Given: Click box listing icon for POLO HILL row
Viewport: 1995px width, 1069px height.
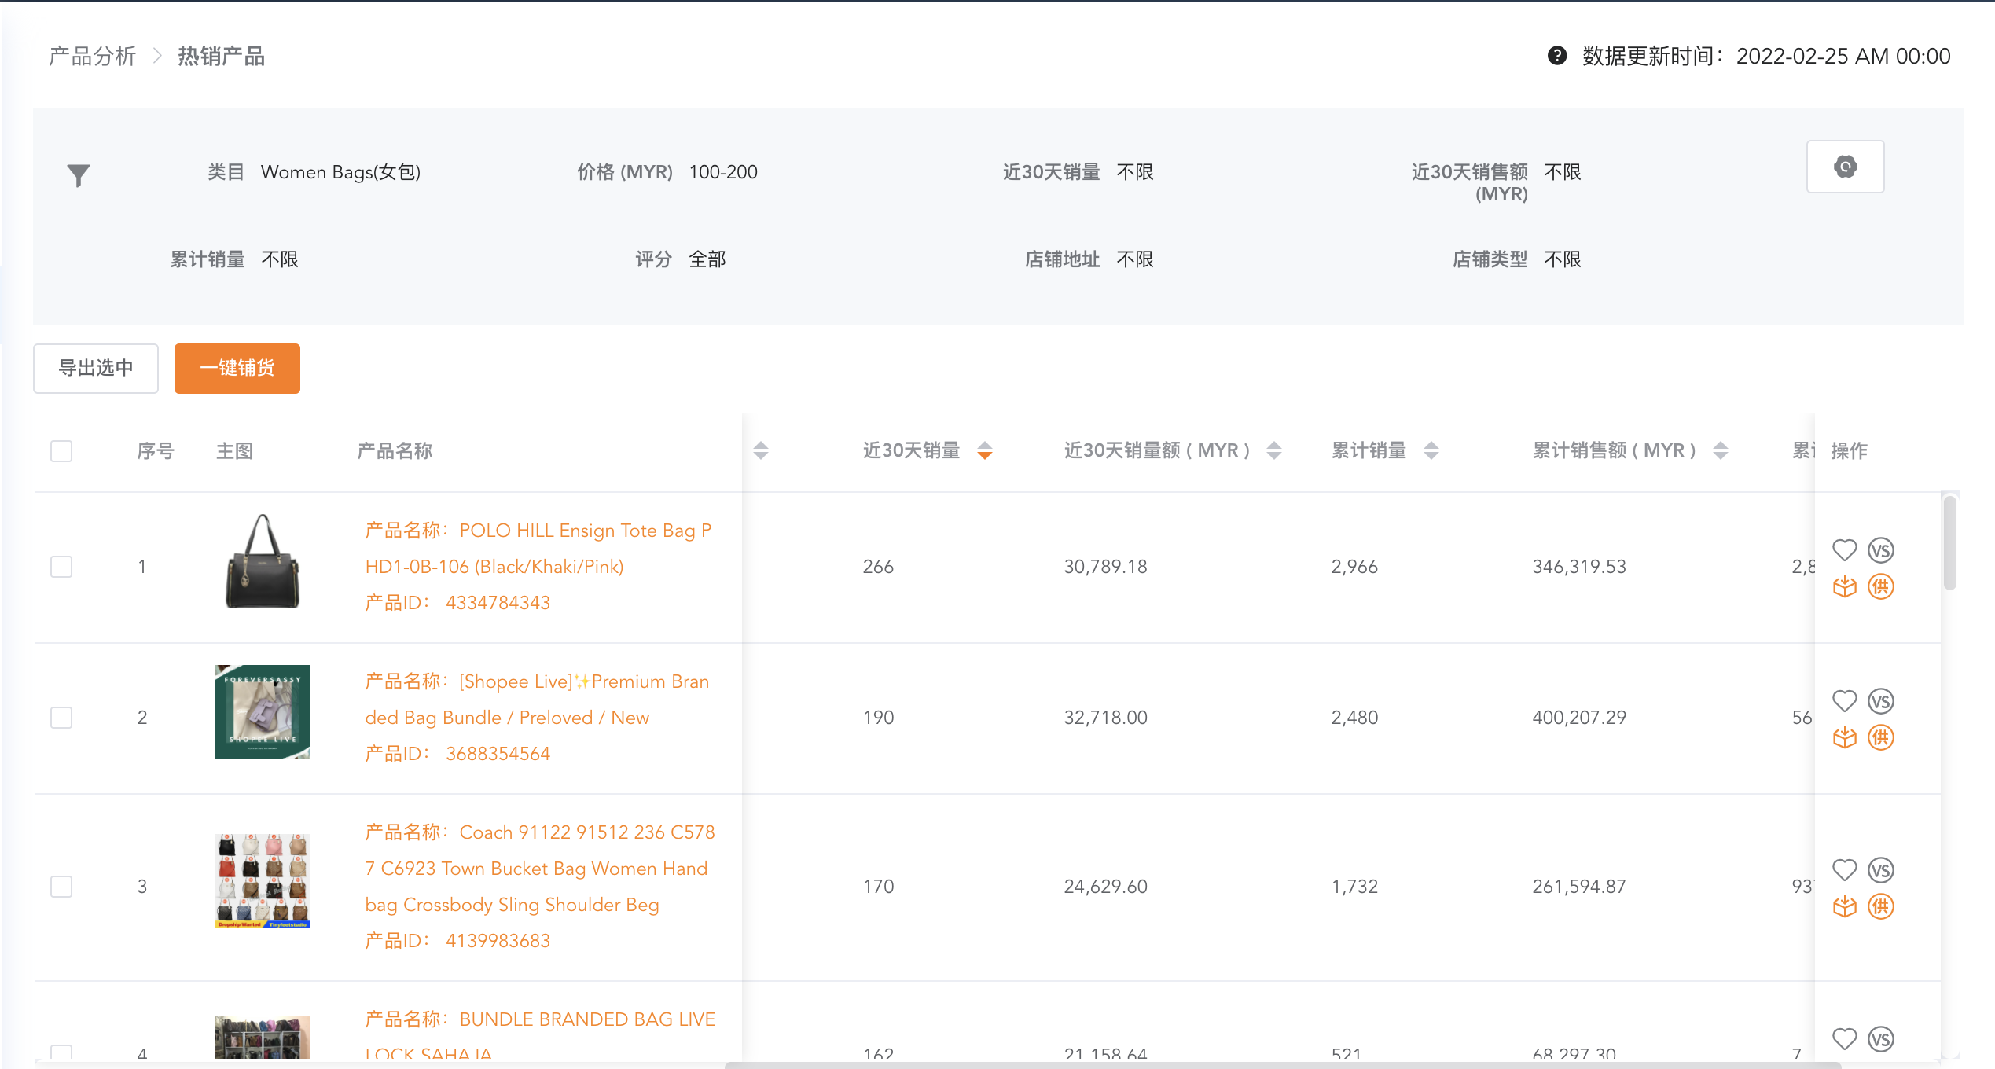Looking at the screenshot, I should pyautogui.click(x=1844, y=586).
